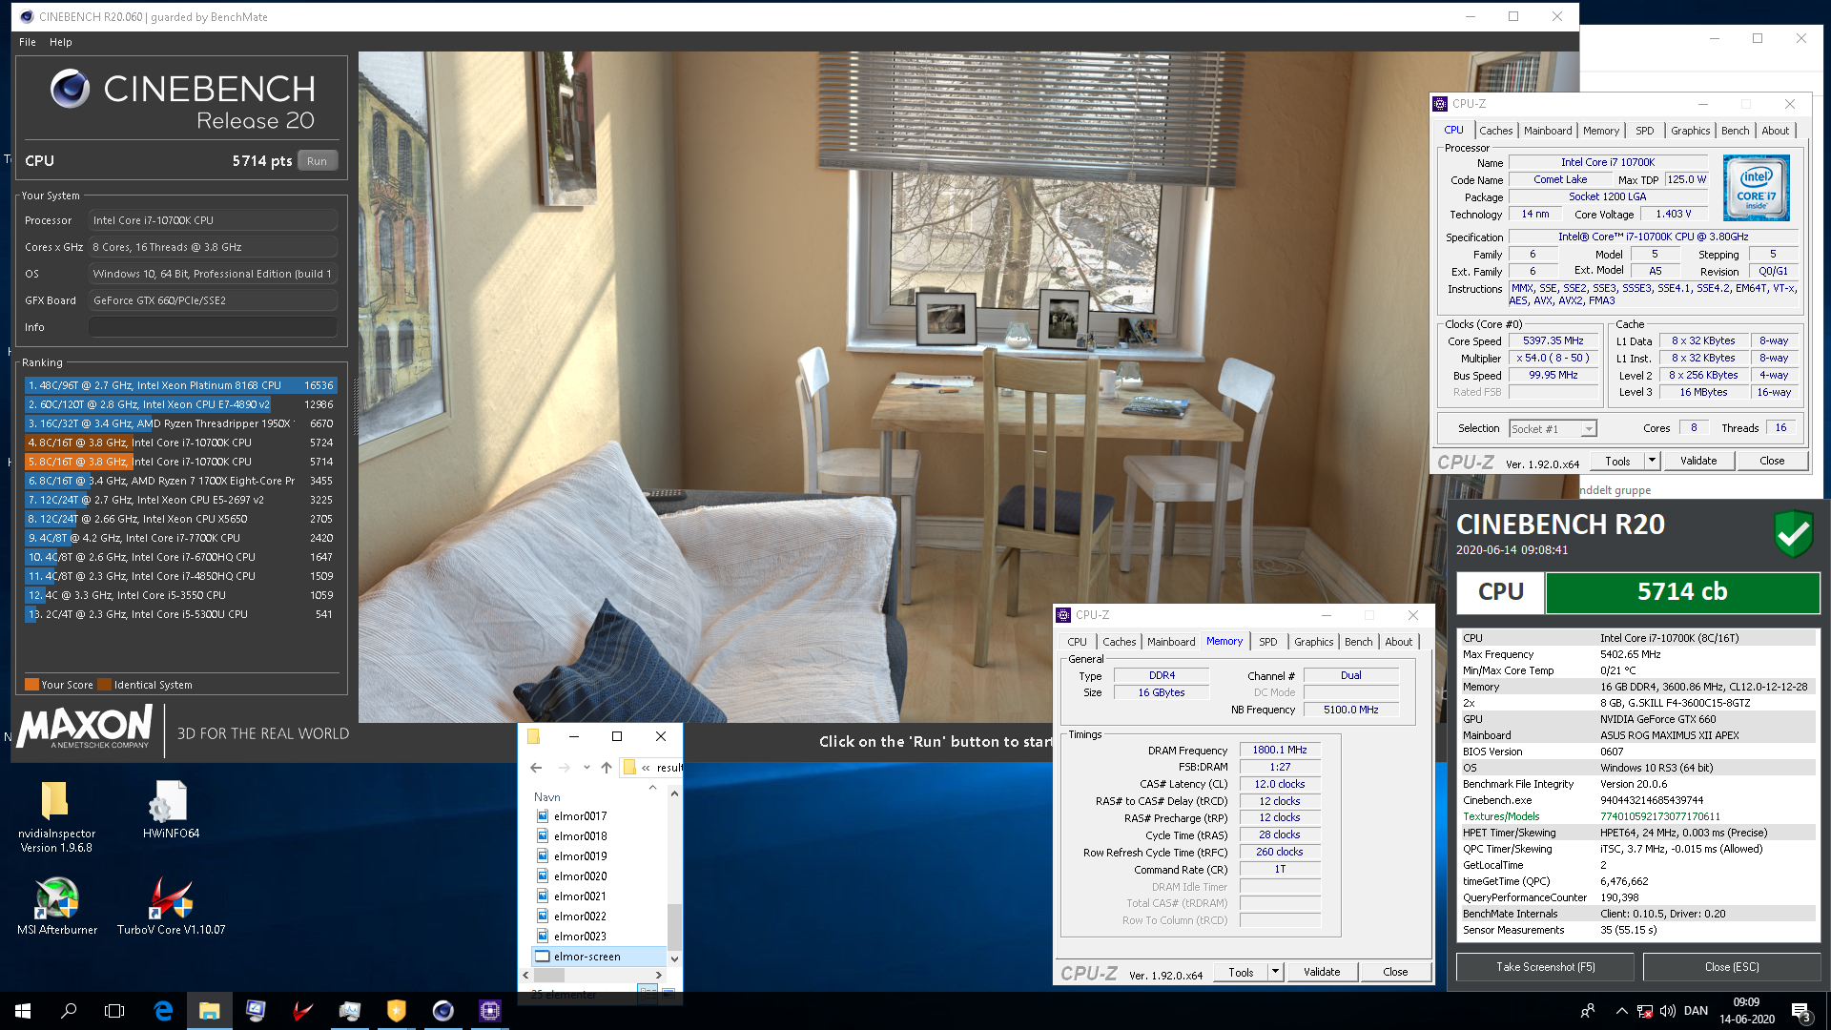Open Task View from the taskbar

114,1011
